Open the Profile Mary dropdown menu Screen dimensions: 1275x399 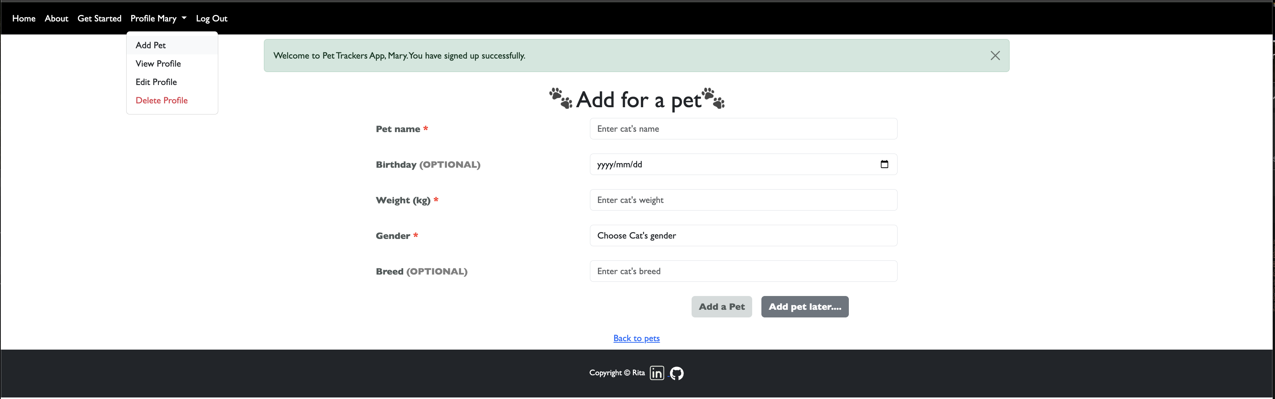click(x=153, y=18)
